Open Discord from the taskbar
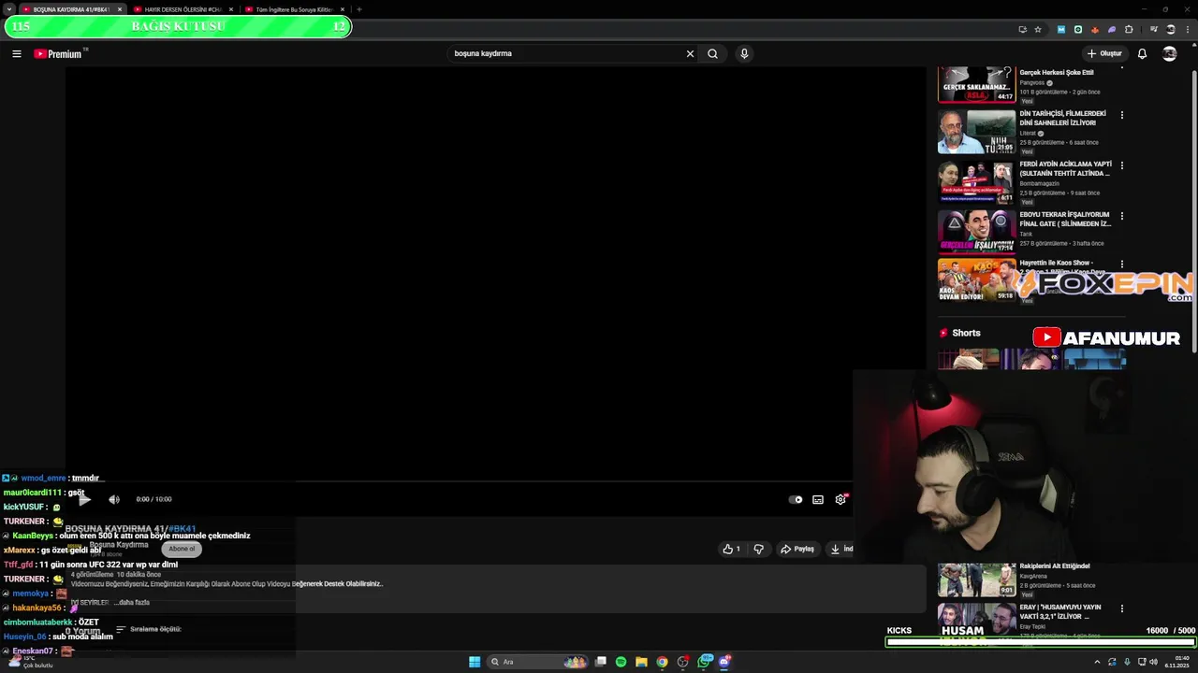1198x673 pixels. [724, 662]
